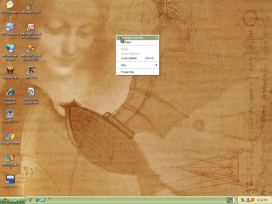Click the Safely Remove Hardware tray icon
Image resolution: width=272 pixels, height=204 pixels.
coord(243,200)
